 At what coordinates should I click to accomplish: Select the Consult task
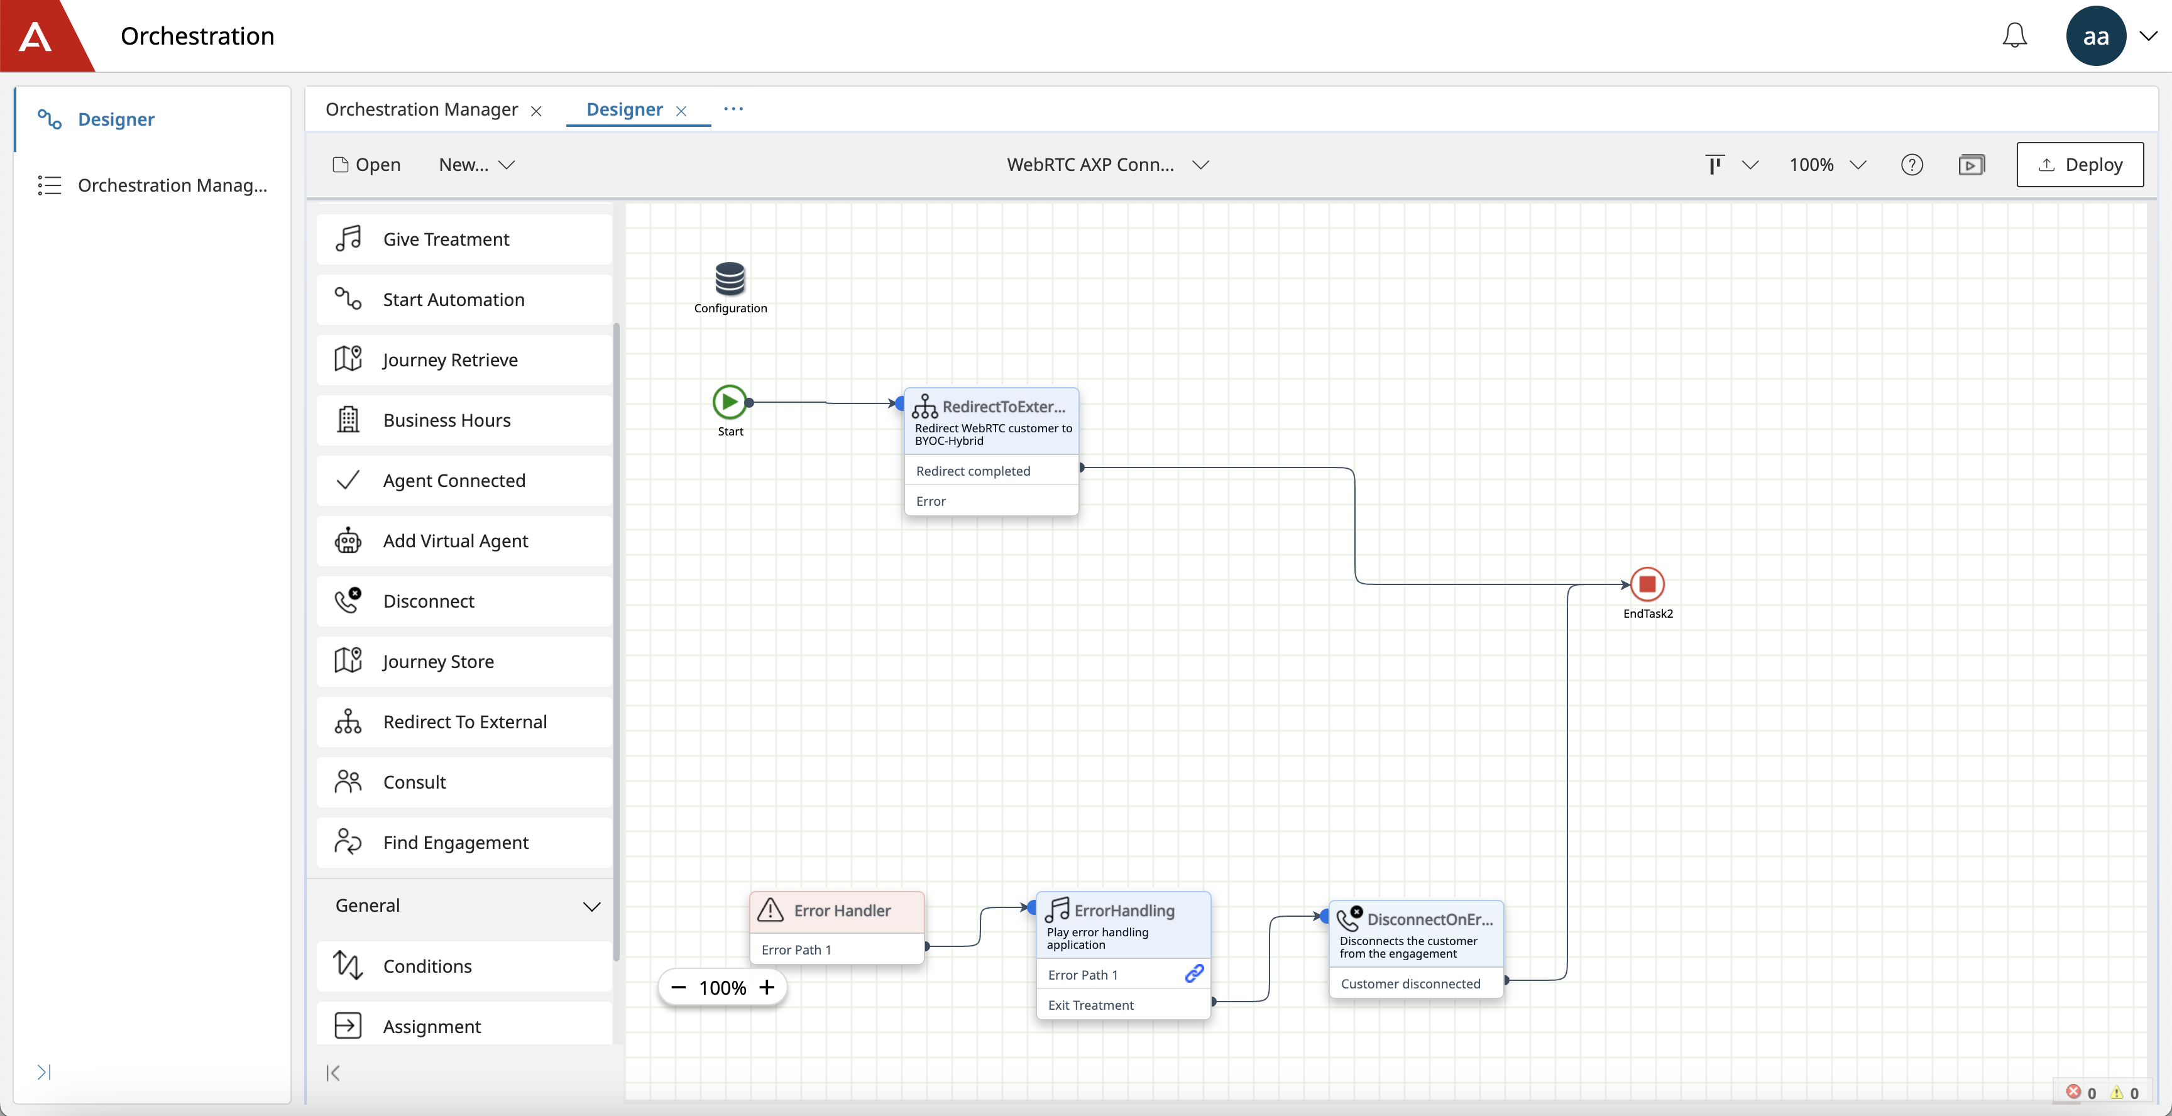coord(464,781)
